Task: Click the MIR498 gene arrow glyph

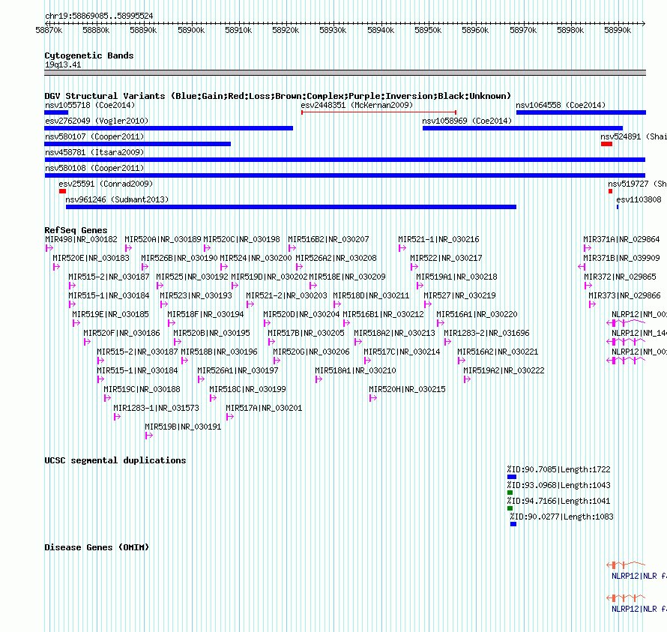Action: click(x=49, y=248)
